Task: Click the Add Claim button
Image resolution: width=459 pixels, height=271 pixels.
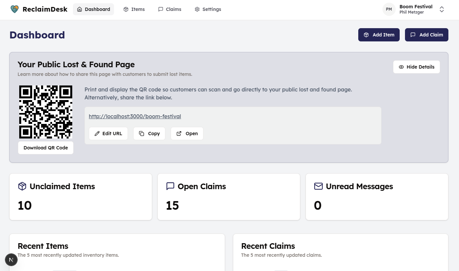Action: click(427, 35)
